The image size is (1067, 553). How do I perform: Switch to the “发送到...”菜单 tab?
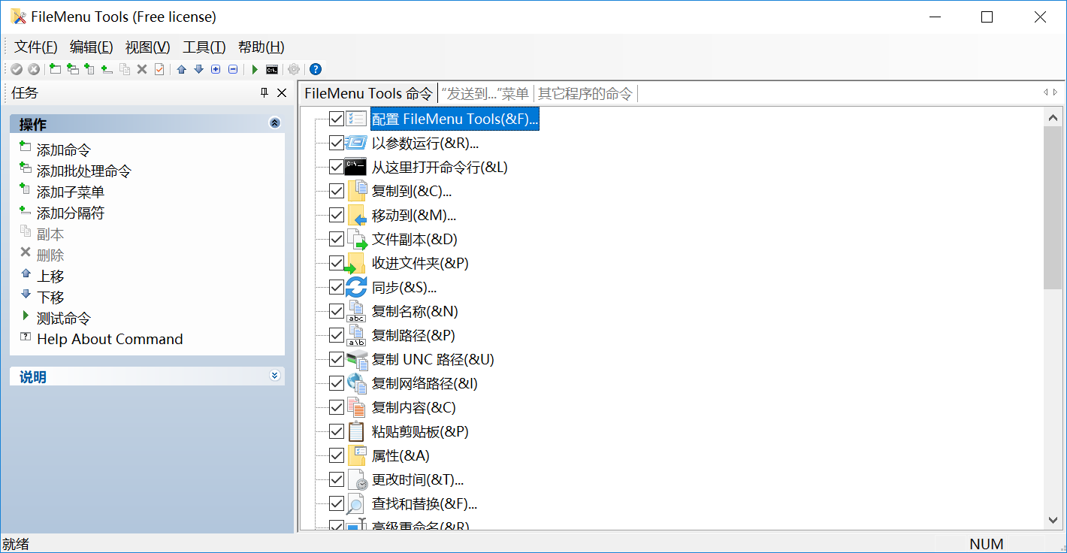(x=485, y=93)
